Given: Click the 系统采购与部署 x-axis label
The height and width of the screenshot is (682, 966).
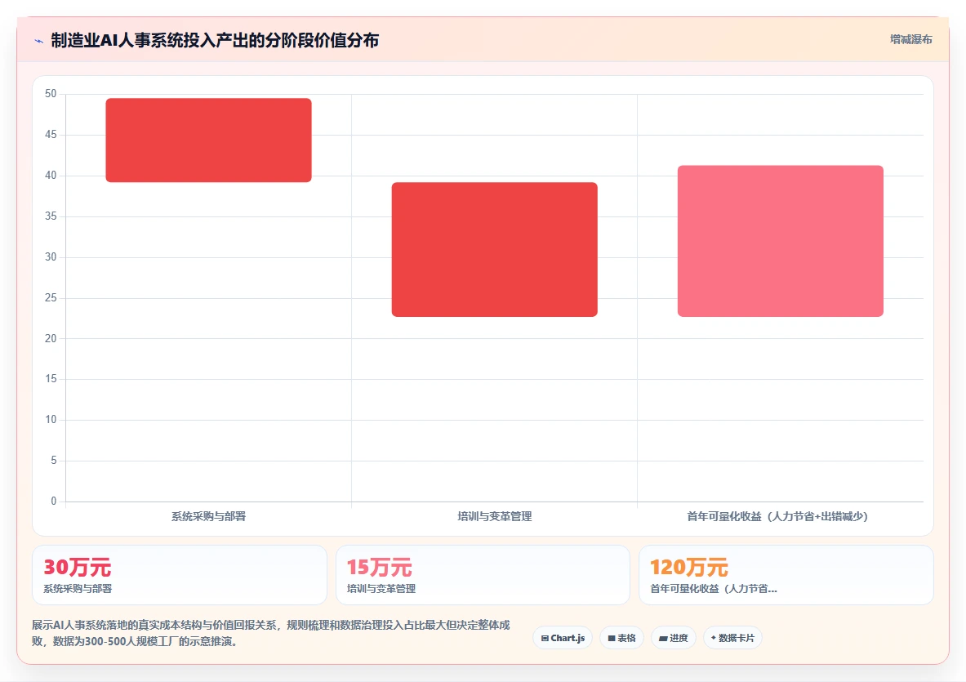Looking at the screenshot, I should (209, 516).
